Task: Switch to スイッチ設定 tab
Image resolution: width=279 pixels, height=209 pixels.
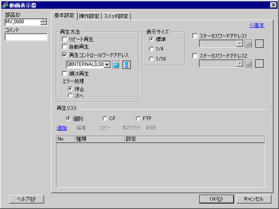Action: (x=116, y=16)
